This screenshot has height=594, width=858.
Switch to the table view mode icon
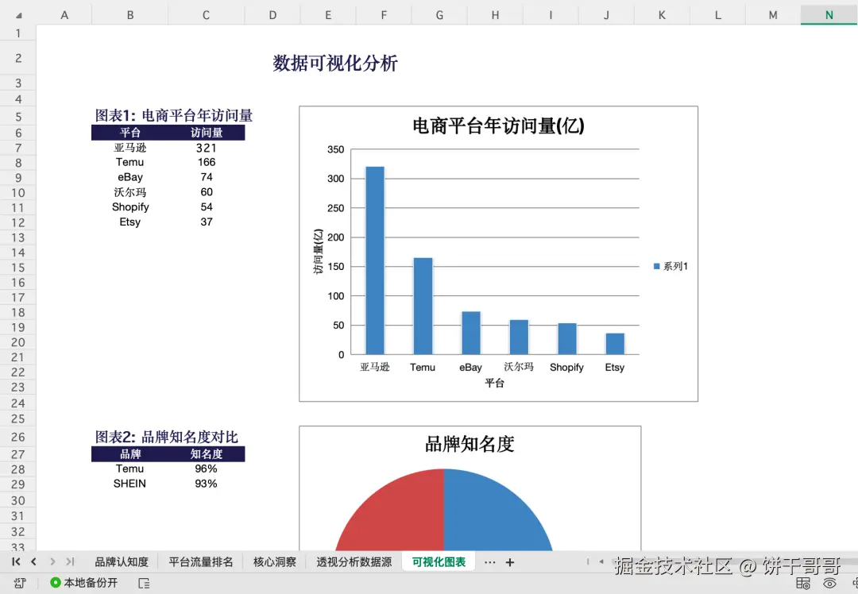[802, 584]
